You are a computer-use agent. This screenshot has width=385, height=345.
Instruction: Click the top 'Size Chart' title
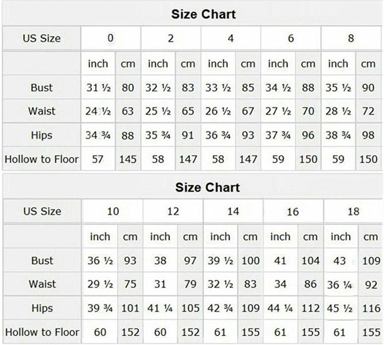pos(203,14)
